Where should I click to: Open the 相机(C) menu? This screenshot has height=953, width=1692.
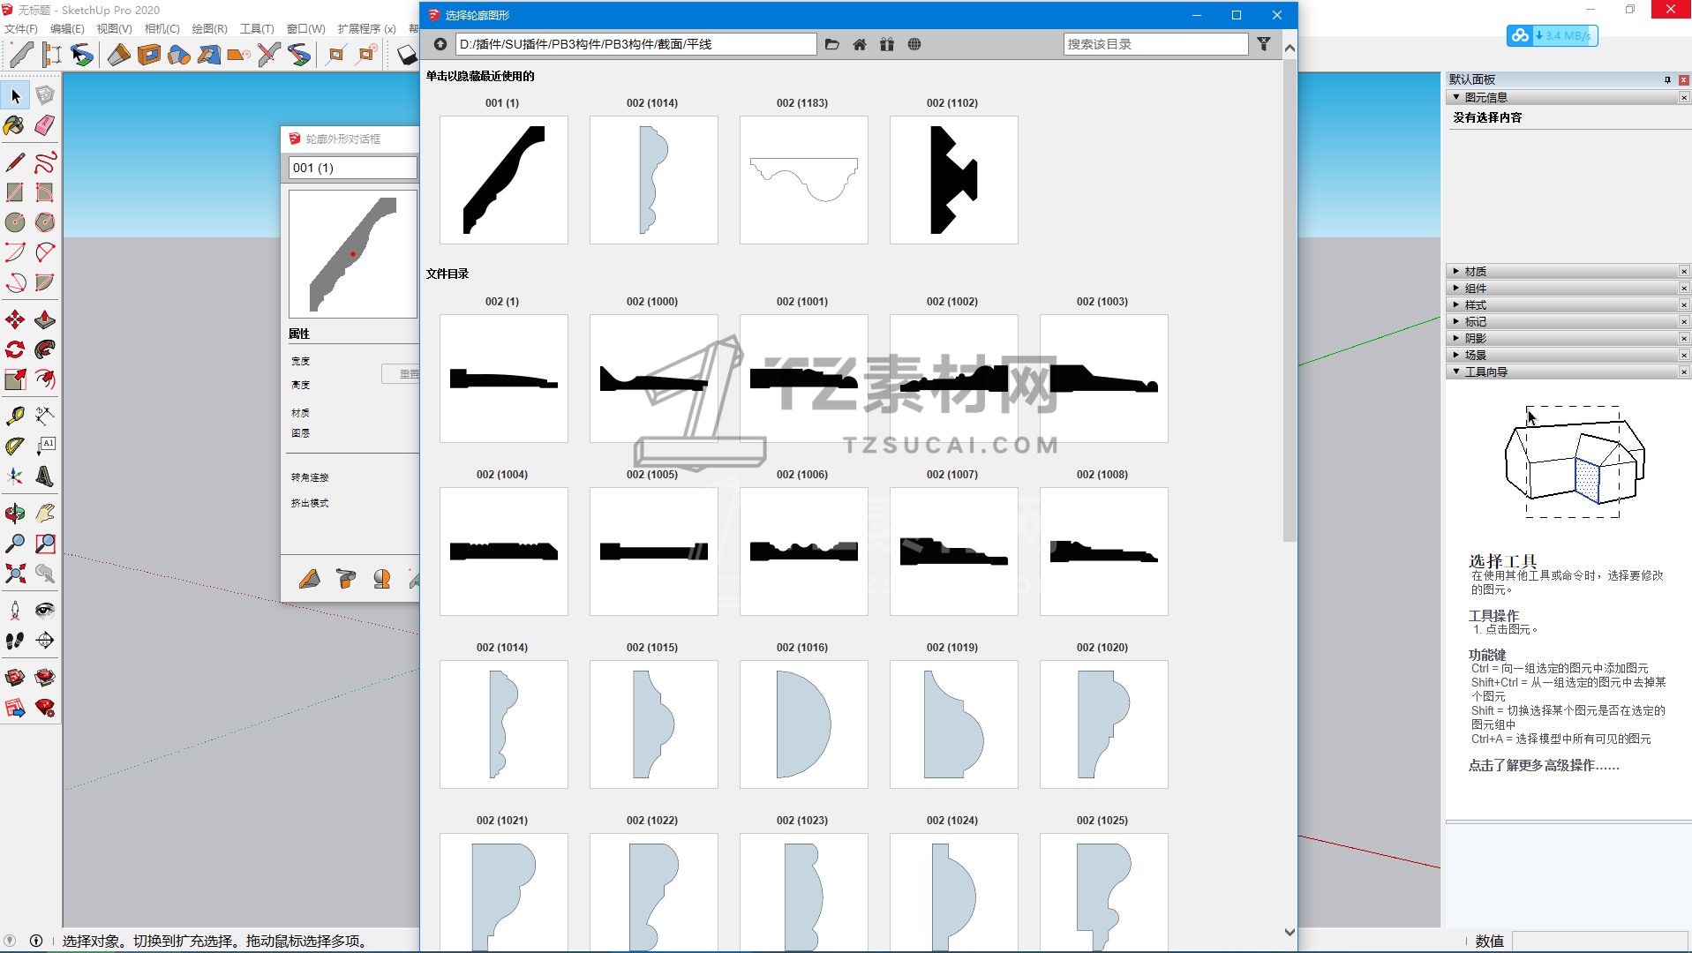(162, 29)
